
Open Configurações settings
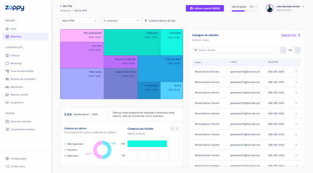tap(18, 158)
